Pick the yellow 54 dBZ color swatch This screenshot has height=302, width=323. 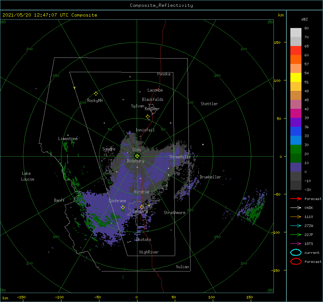(x=296, y=77)
